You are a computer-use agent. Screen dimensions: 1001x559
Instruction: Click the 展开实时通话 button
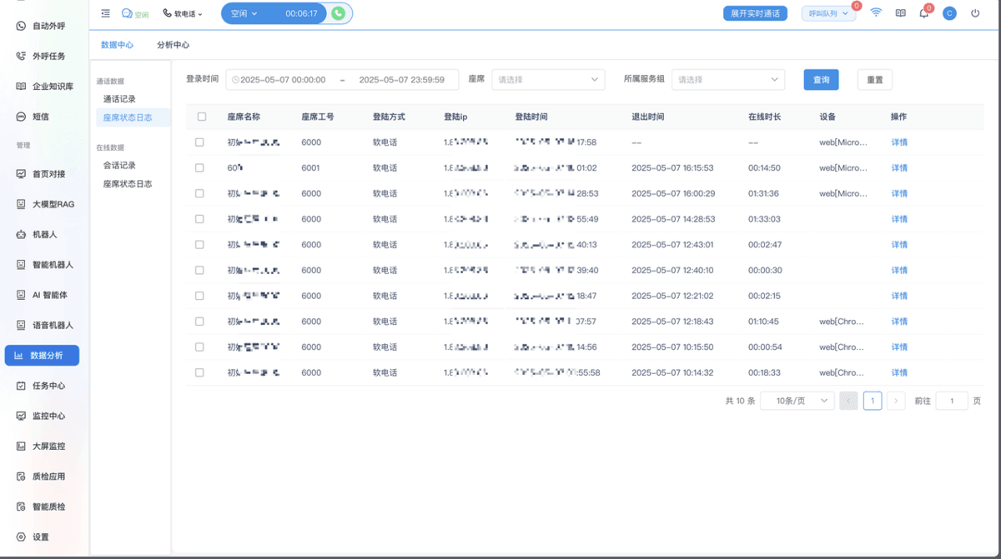tap(755, 13)
